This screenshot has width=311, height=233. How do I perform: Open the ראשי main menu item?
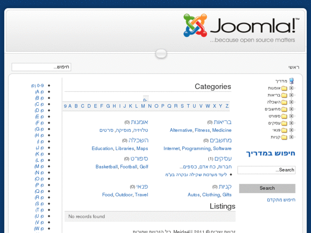pos(294,67)
